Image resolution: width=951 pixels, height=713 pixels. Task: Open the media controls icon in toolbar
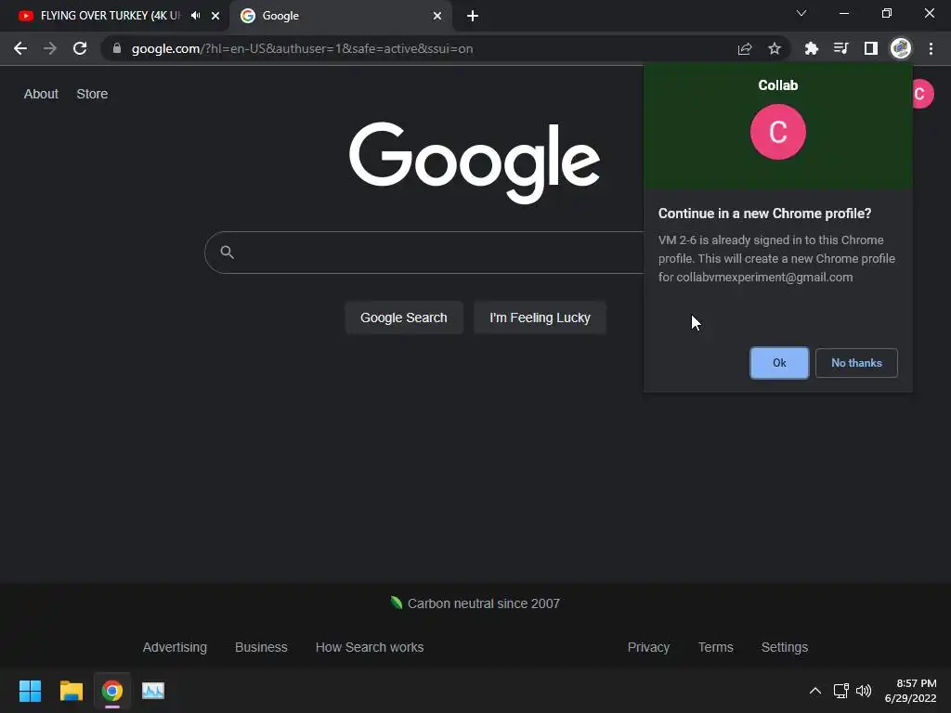840,48
